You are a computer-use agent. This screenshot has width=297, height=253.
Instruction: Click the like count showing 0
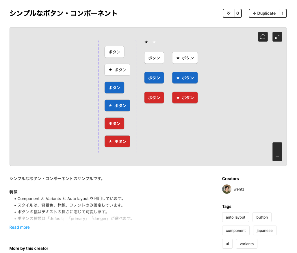237,13
